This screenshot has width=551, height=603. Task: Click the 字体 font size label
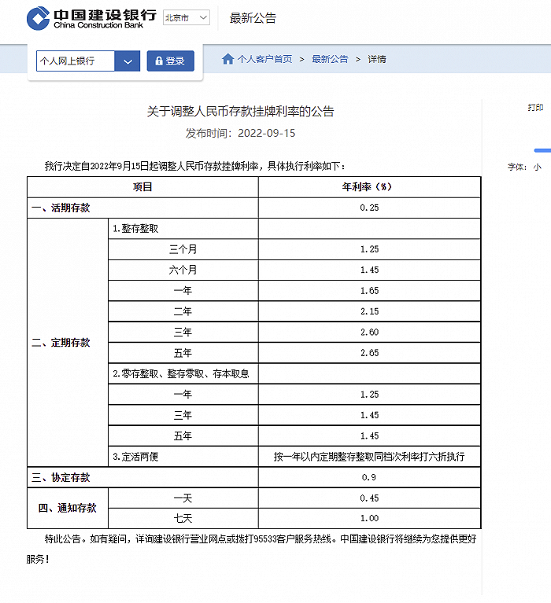516,167
